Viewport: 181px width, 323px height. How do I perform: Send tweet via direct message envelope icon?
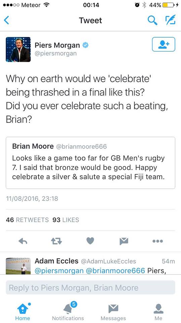124,241
